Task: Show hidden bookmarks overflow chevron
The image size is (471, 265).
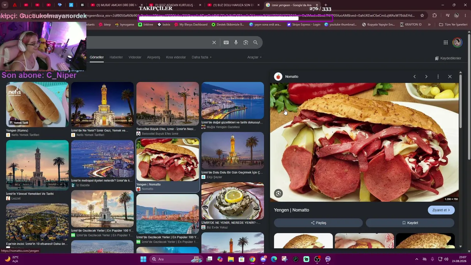Action: point(429,25)
